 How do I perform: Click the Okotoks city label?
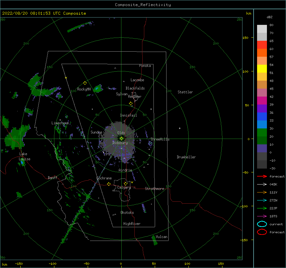pos(127,213)
